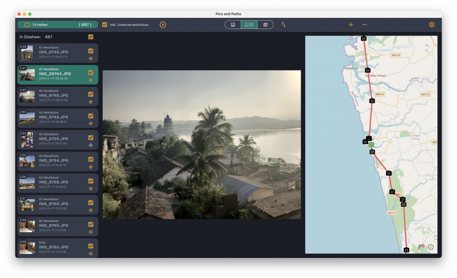Start the slideshow with the play button

[x=163, y=25]
